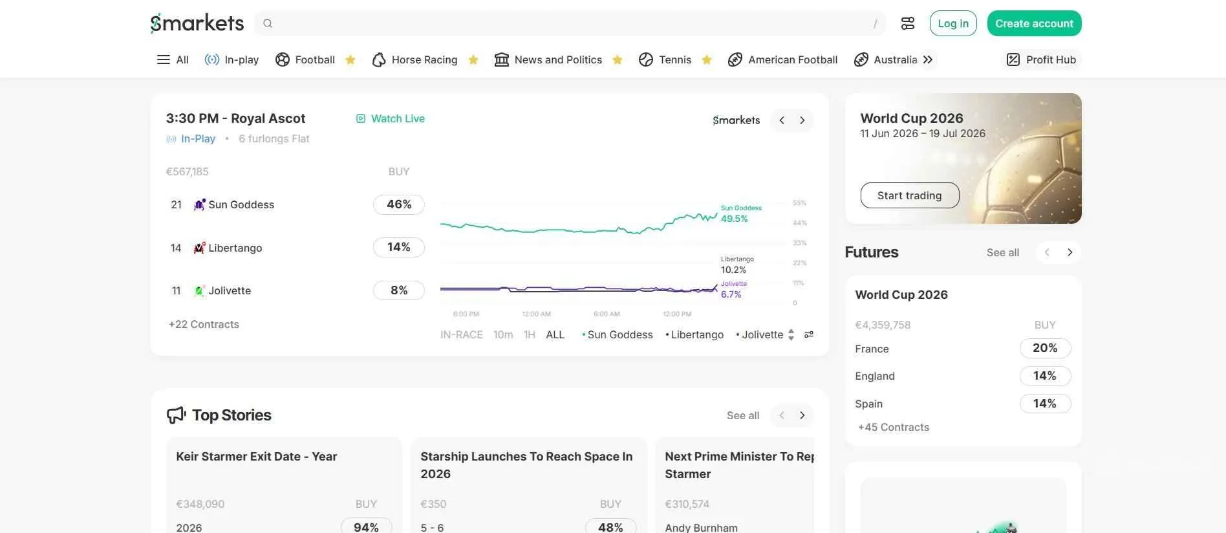Image resolution: width=1226 pixels, height=533 pixels.
Task: Buy Libertango at 14%
Action: (x=399, y=247)
